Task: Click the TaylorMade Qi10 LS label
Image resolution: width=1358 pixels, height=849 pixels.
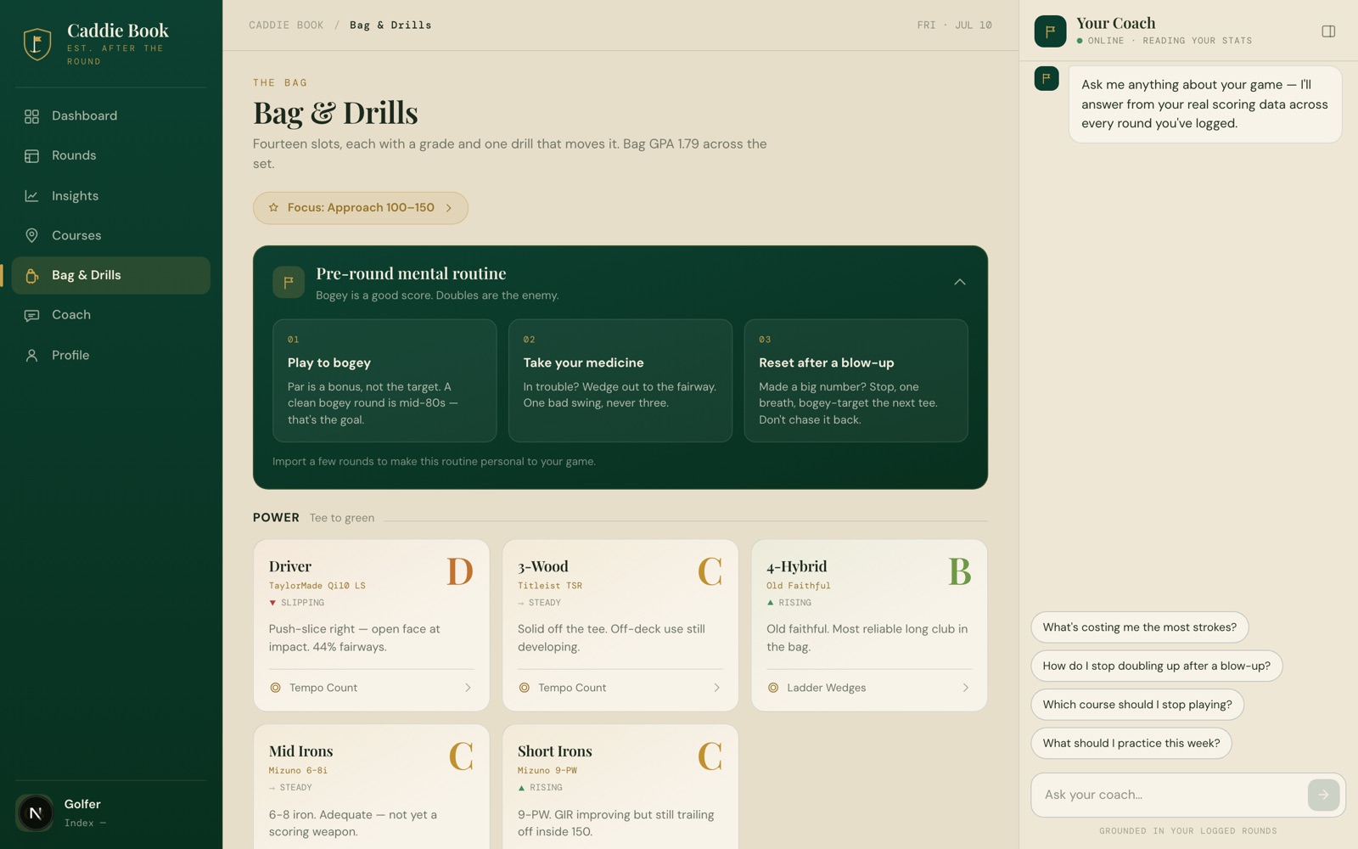Action: pyautogui.click(x=317, y=586)
